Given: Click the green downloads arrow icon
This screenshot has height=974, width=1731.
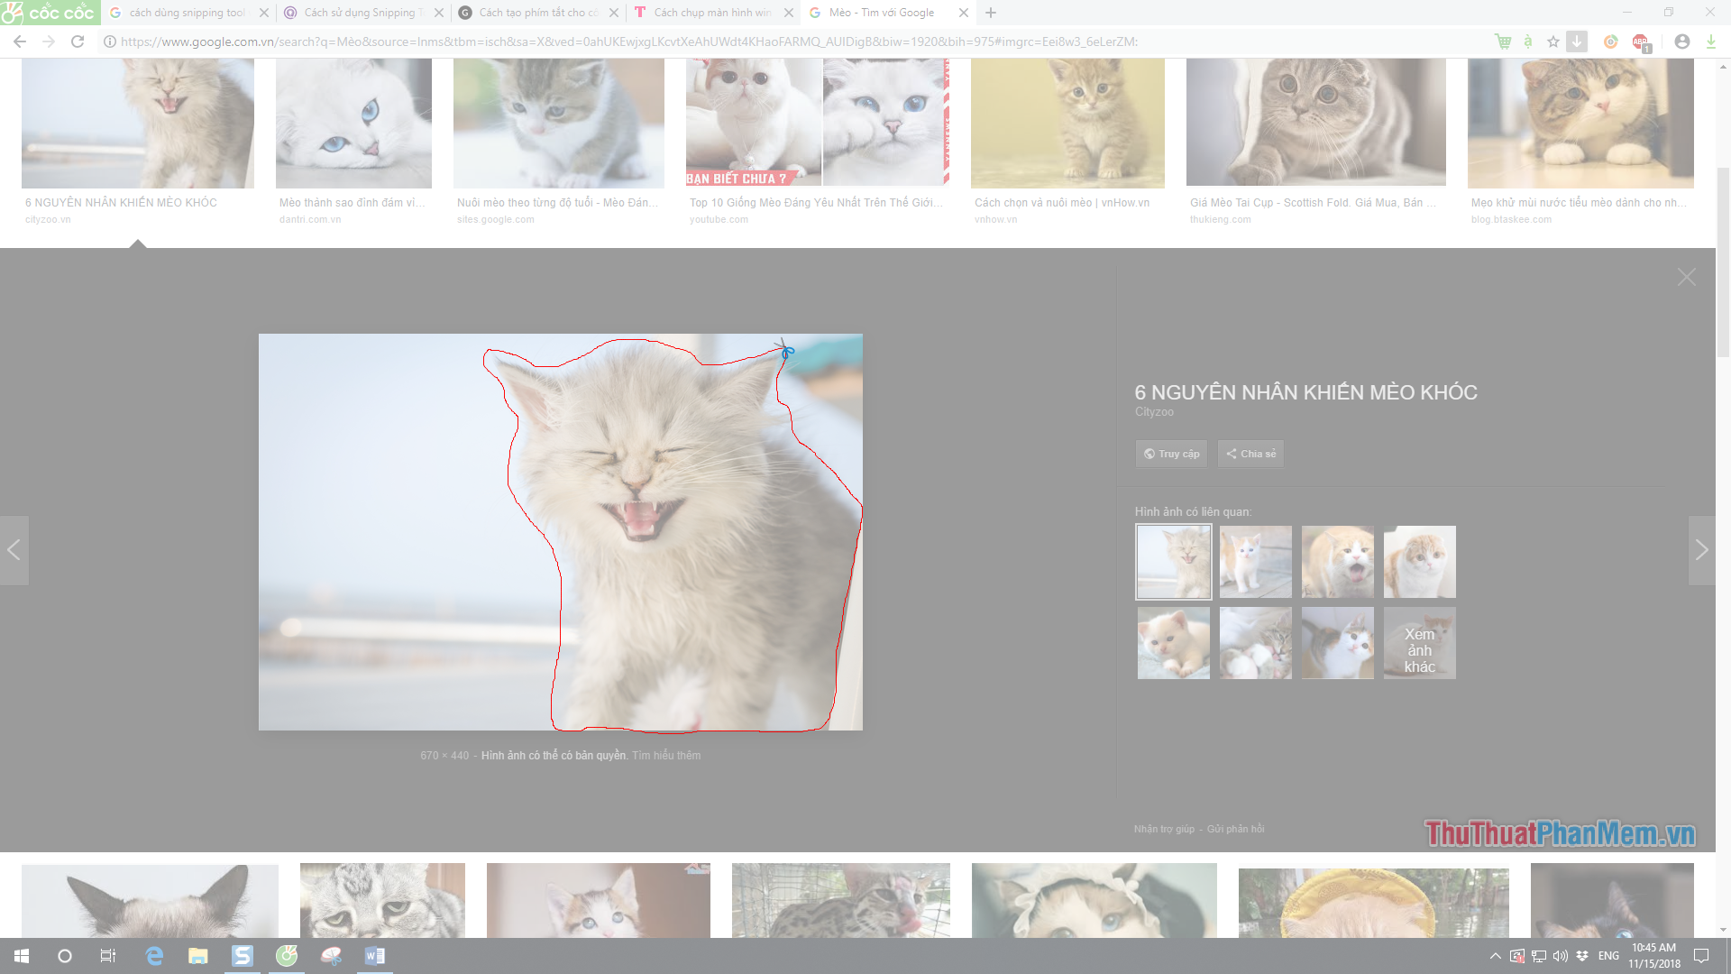Looking at the screenshot, I should [x=1710, y=41].
